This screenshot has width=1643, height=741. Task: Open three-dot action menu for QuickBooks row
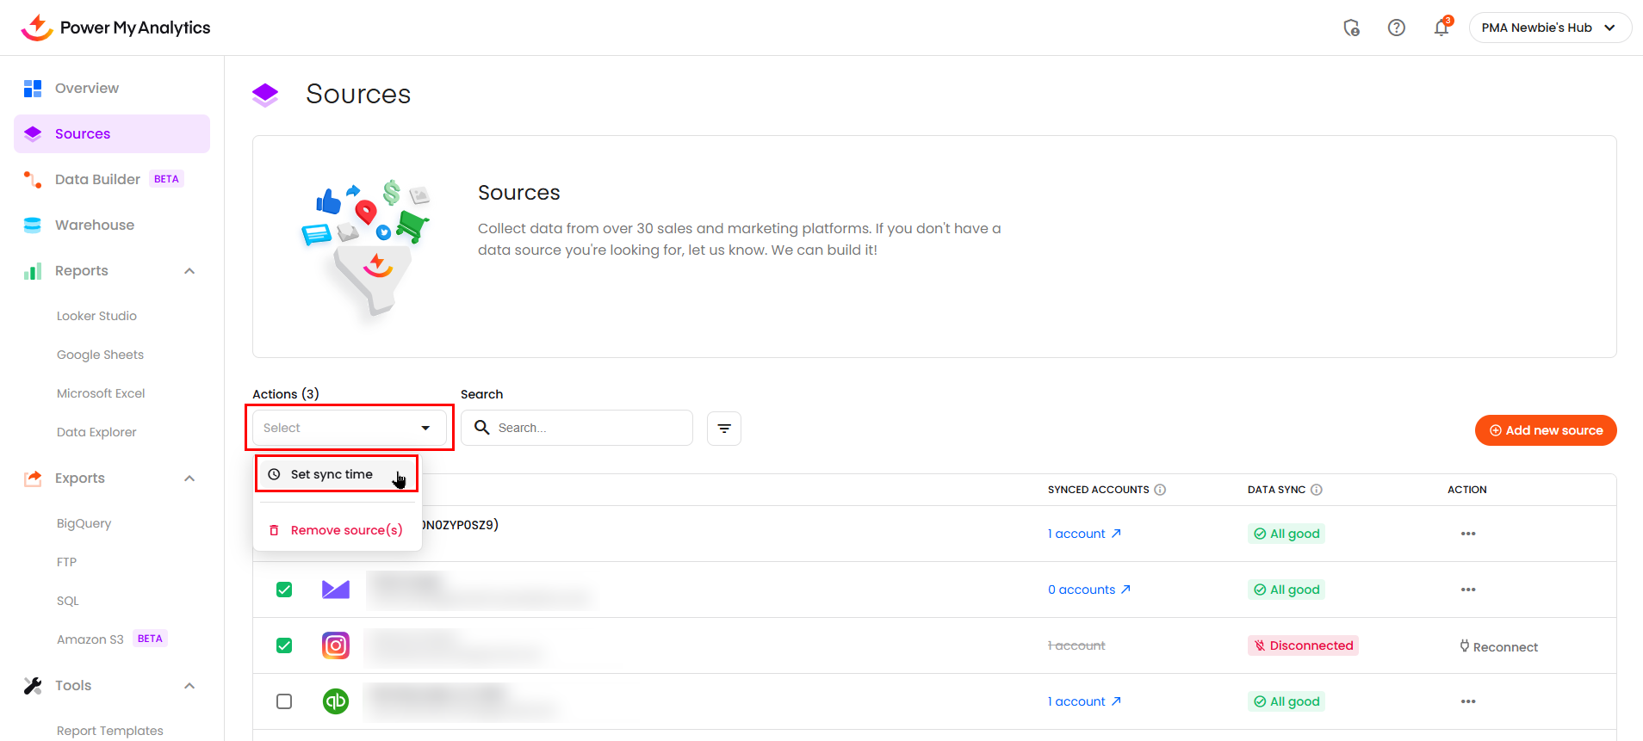click(x=1467, y=701)
